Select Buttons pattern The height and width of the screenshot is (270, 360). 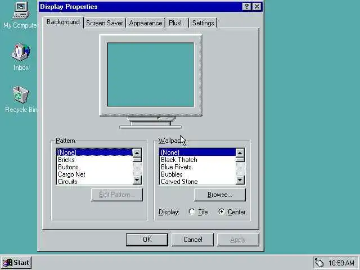(x=94, y=167)
